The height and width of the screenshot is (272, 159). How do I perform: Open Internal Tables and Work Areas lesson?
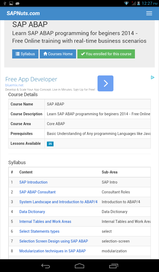coord(45,222)
